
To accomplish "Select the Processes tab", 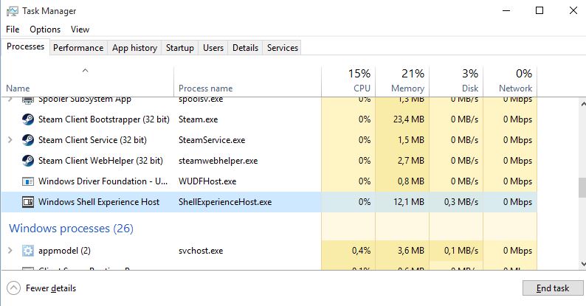I will 25,46.
